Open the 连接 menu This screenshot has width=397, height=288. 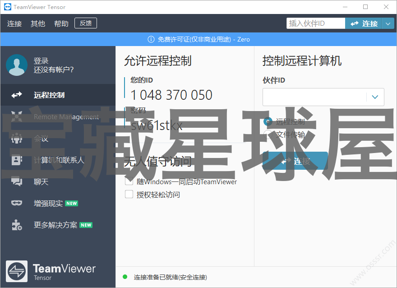[14, 23]
